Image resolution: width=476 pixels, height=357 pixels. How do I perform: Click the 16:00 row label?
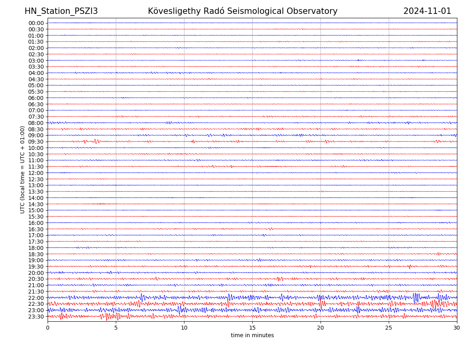tap(36, 223)
